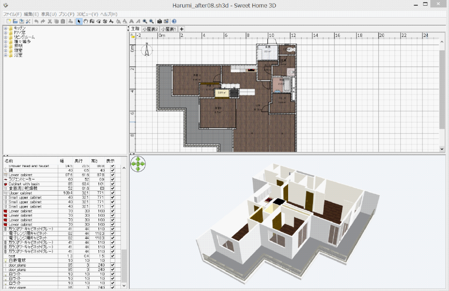This screenshot has height=291, width=449.
Task: Sort furniture by the 名前 column header
Action: coord(9,161)
